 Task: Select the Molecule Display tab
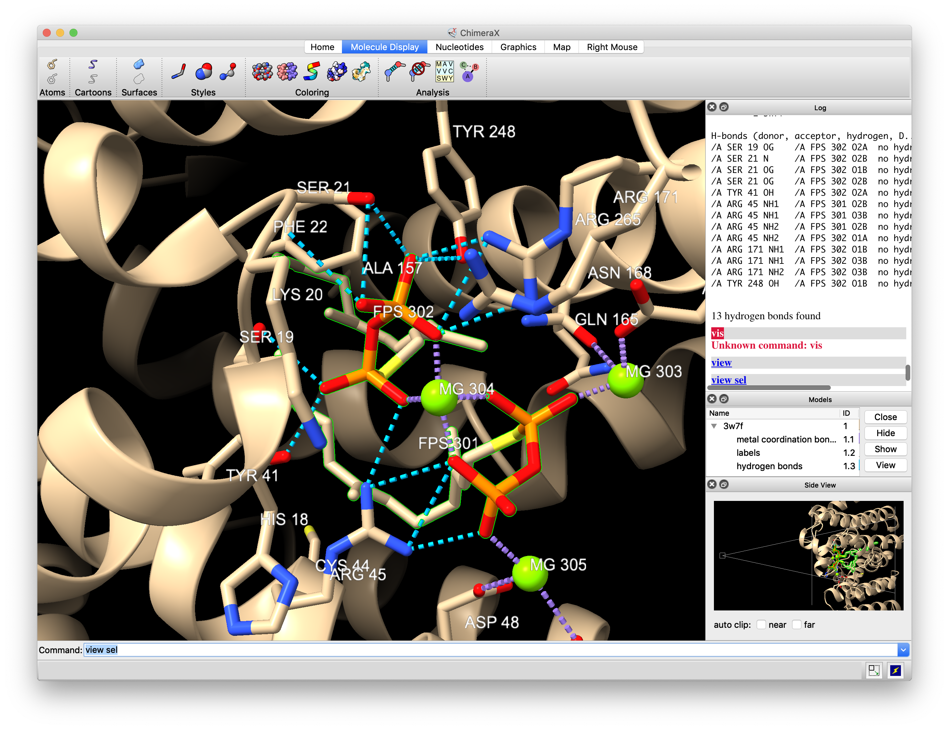point(385,47)
